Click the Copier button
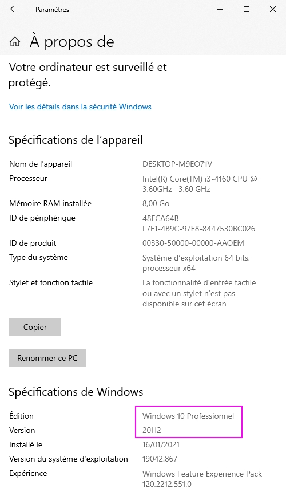 [x=35, y=327]
